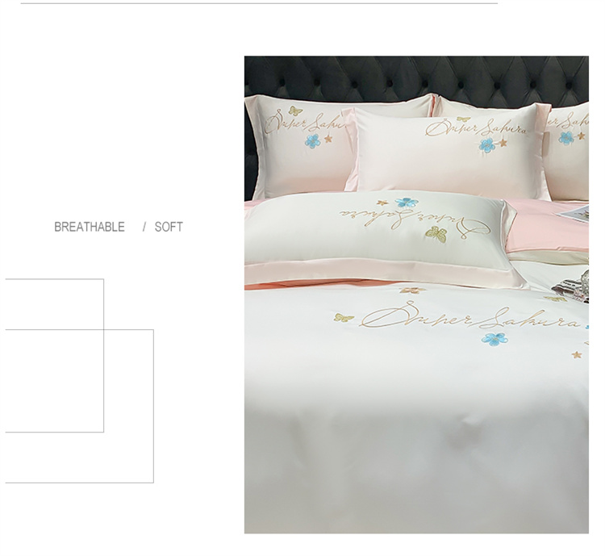Image resolution: width=605 pixels, height=556 pixels.
Task: Click the yellow butterfly on the left back pillow
Action: [x=295, y=111]
